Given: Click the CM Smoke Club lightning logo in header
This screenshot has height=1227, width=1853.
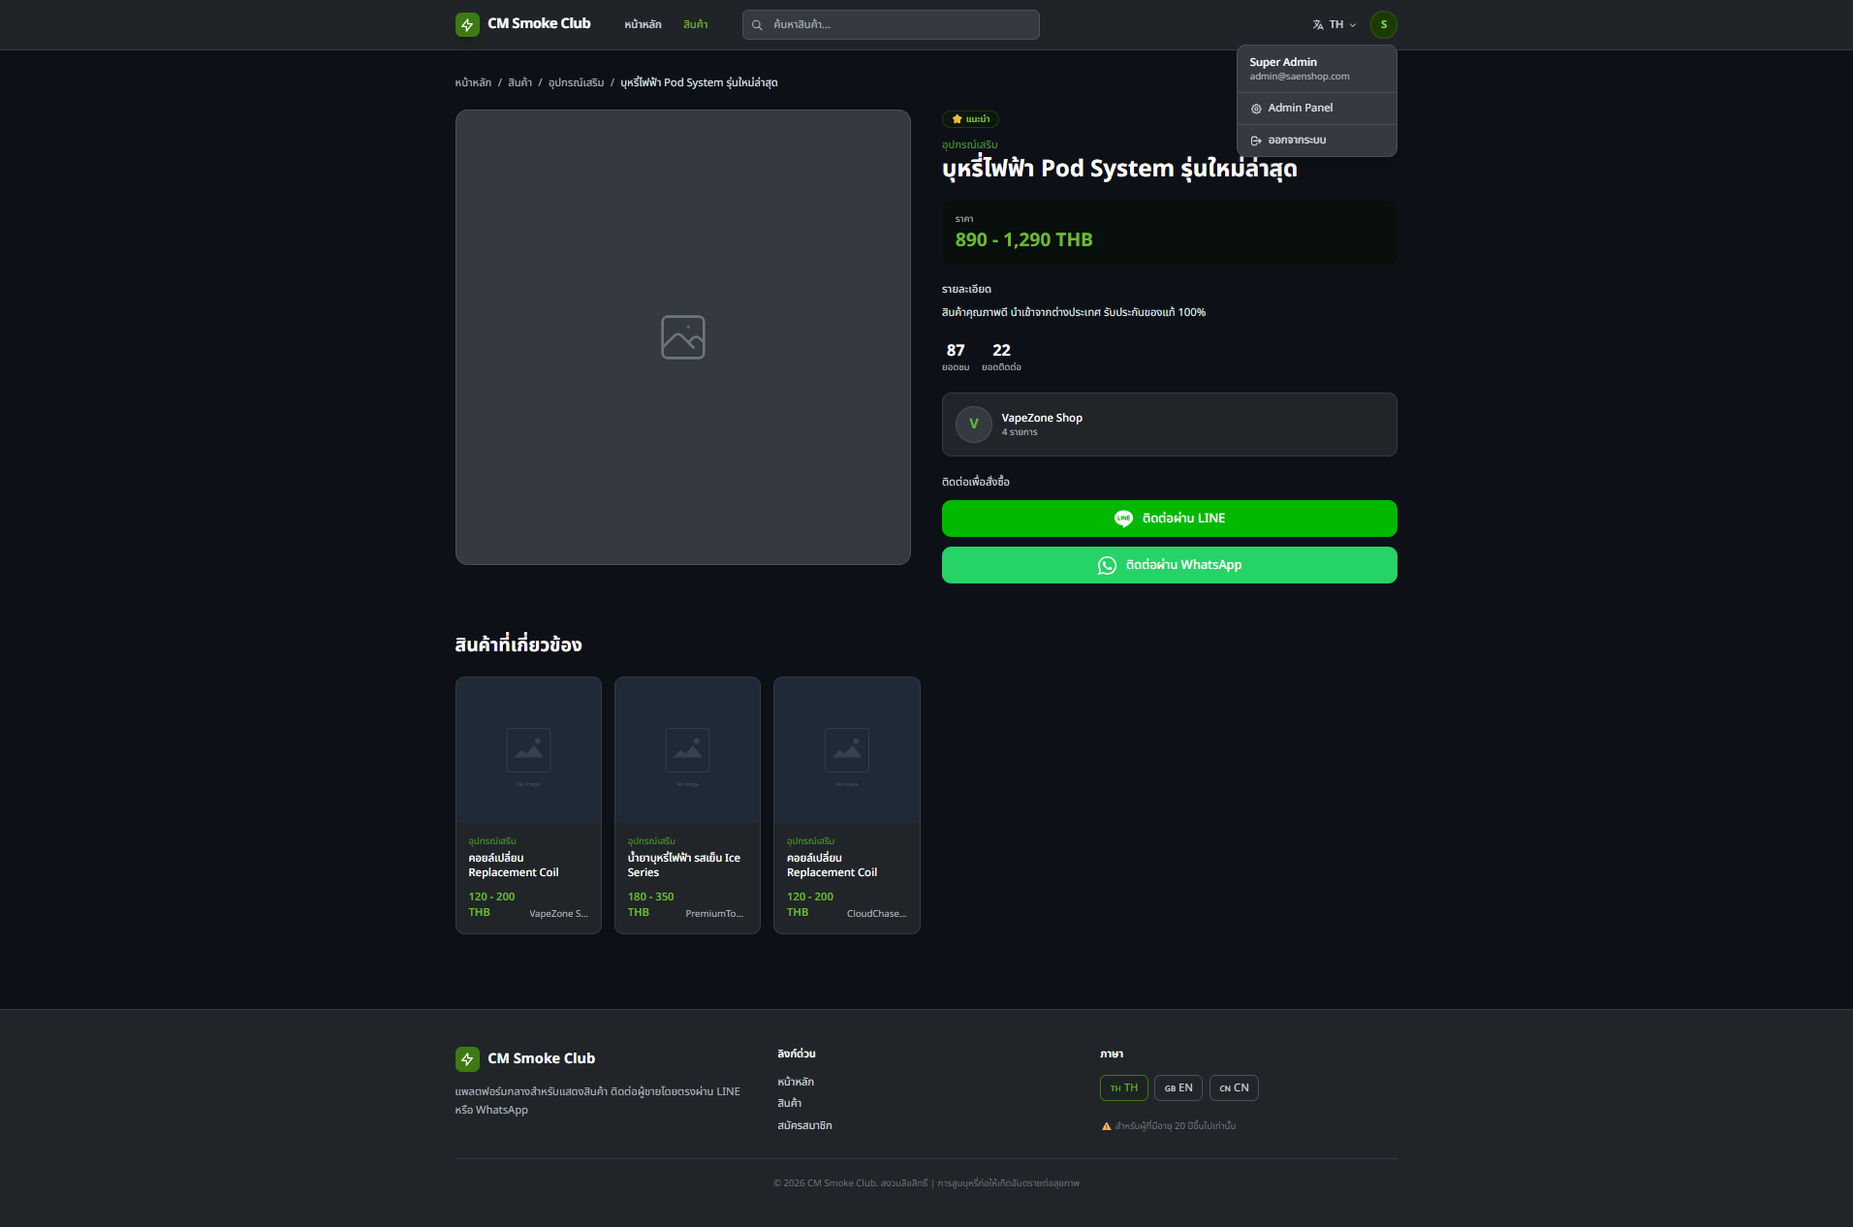Looking at the screenshot, I should (467, 24).
